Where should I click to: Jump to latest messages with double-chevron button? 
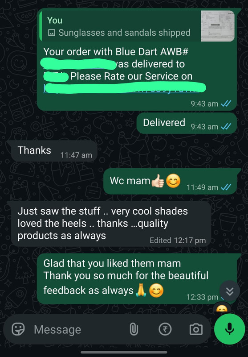tap(230, 291)
